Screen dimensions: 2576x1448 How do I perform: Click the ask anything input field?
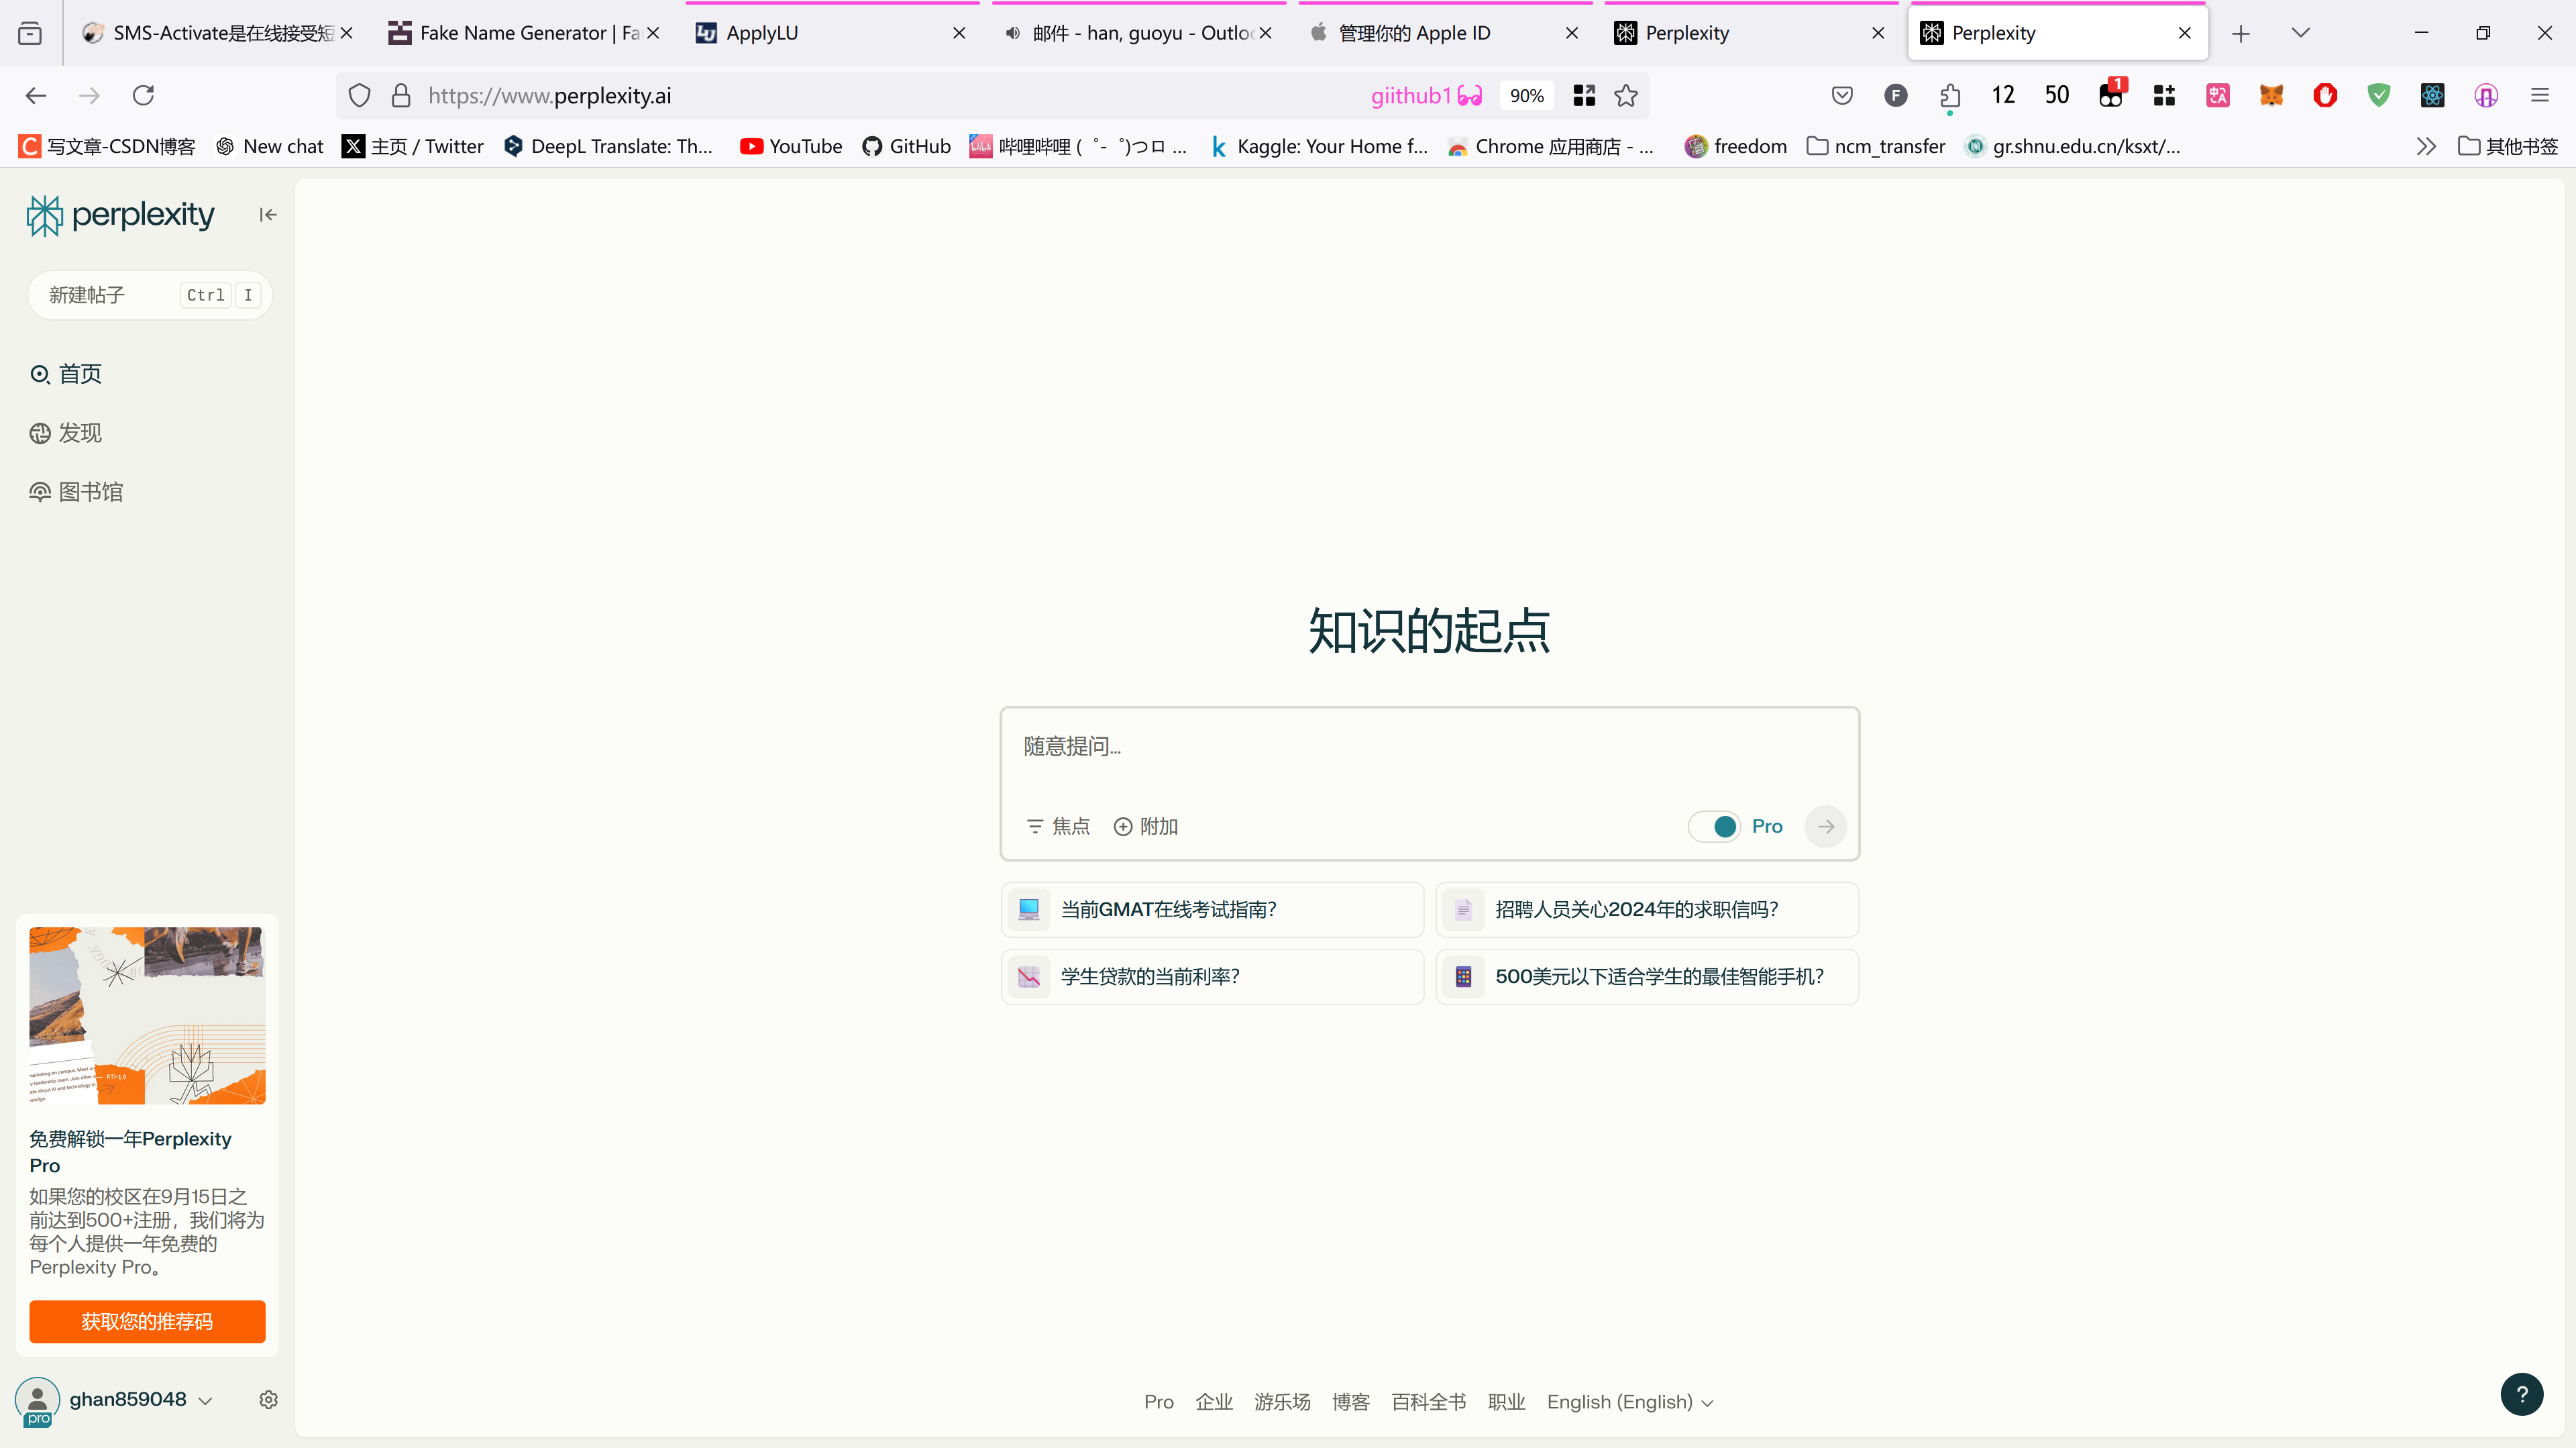tap(1429, 747)
